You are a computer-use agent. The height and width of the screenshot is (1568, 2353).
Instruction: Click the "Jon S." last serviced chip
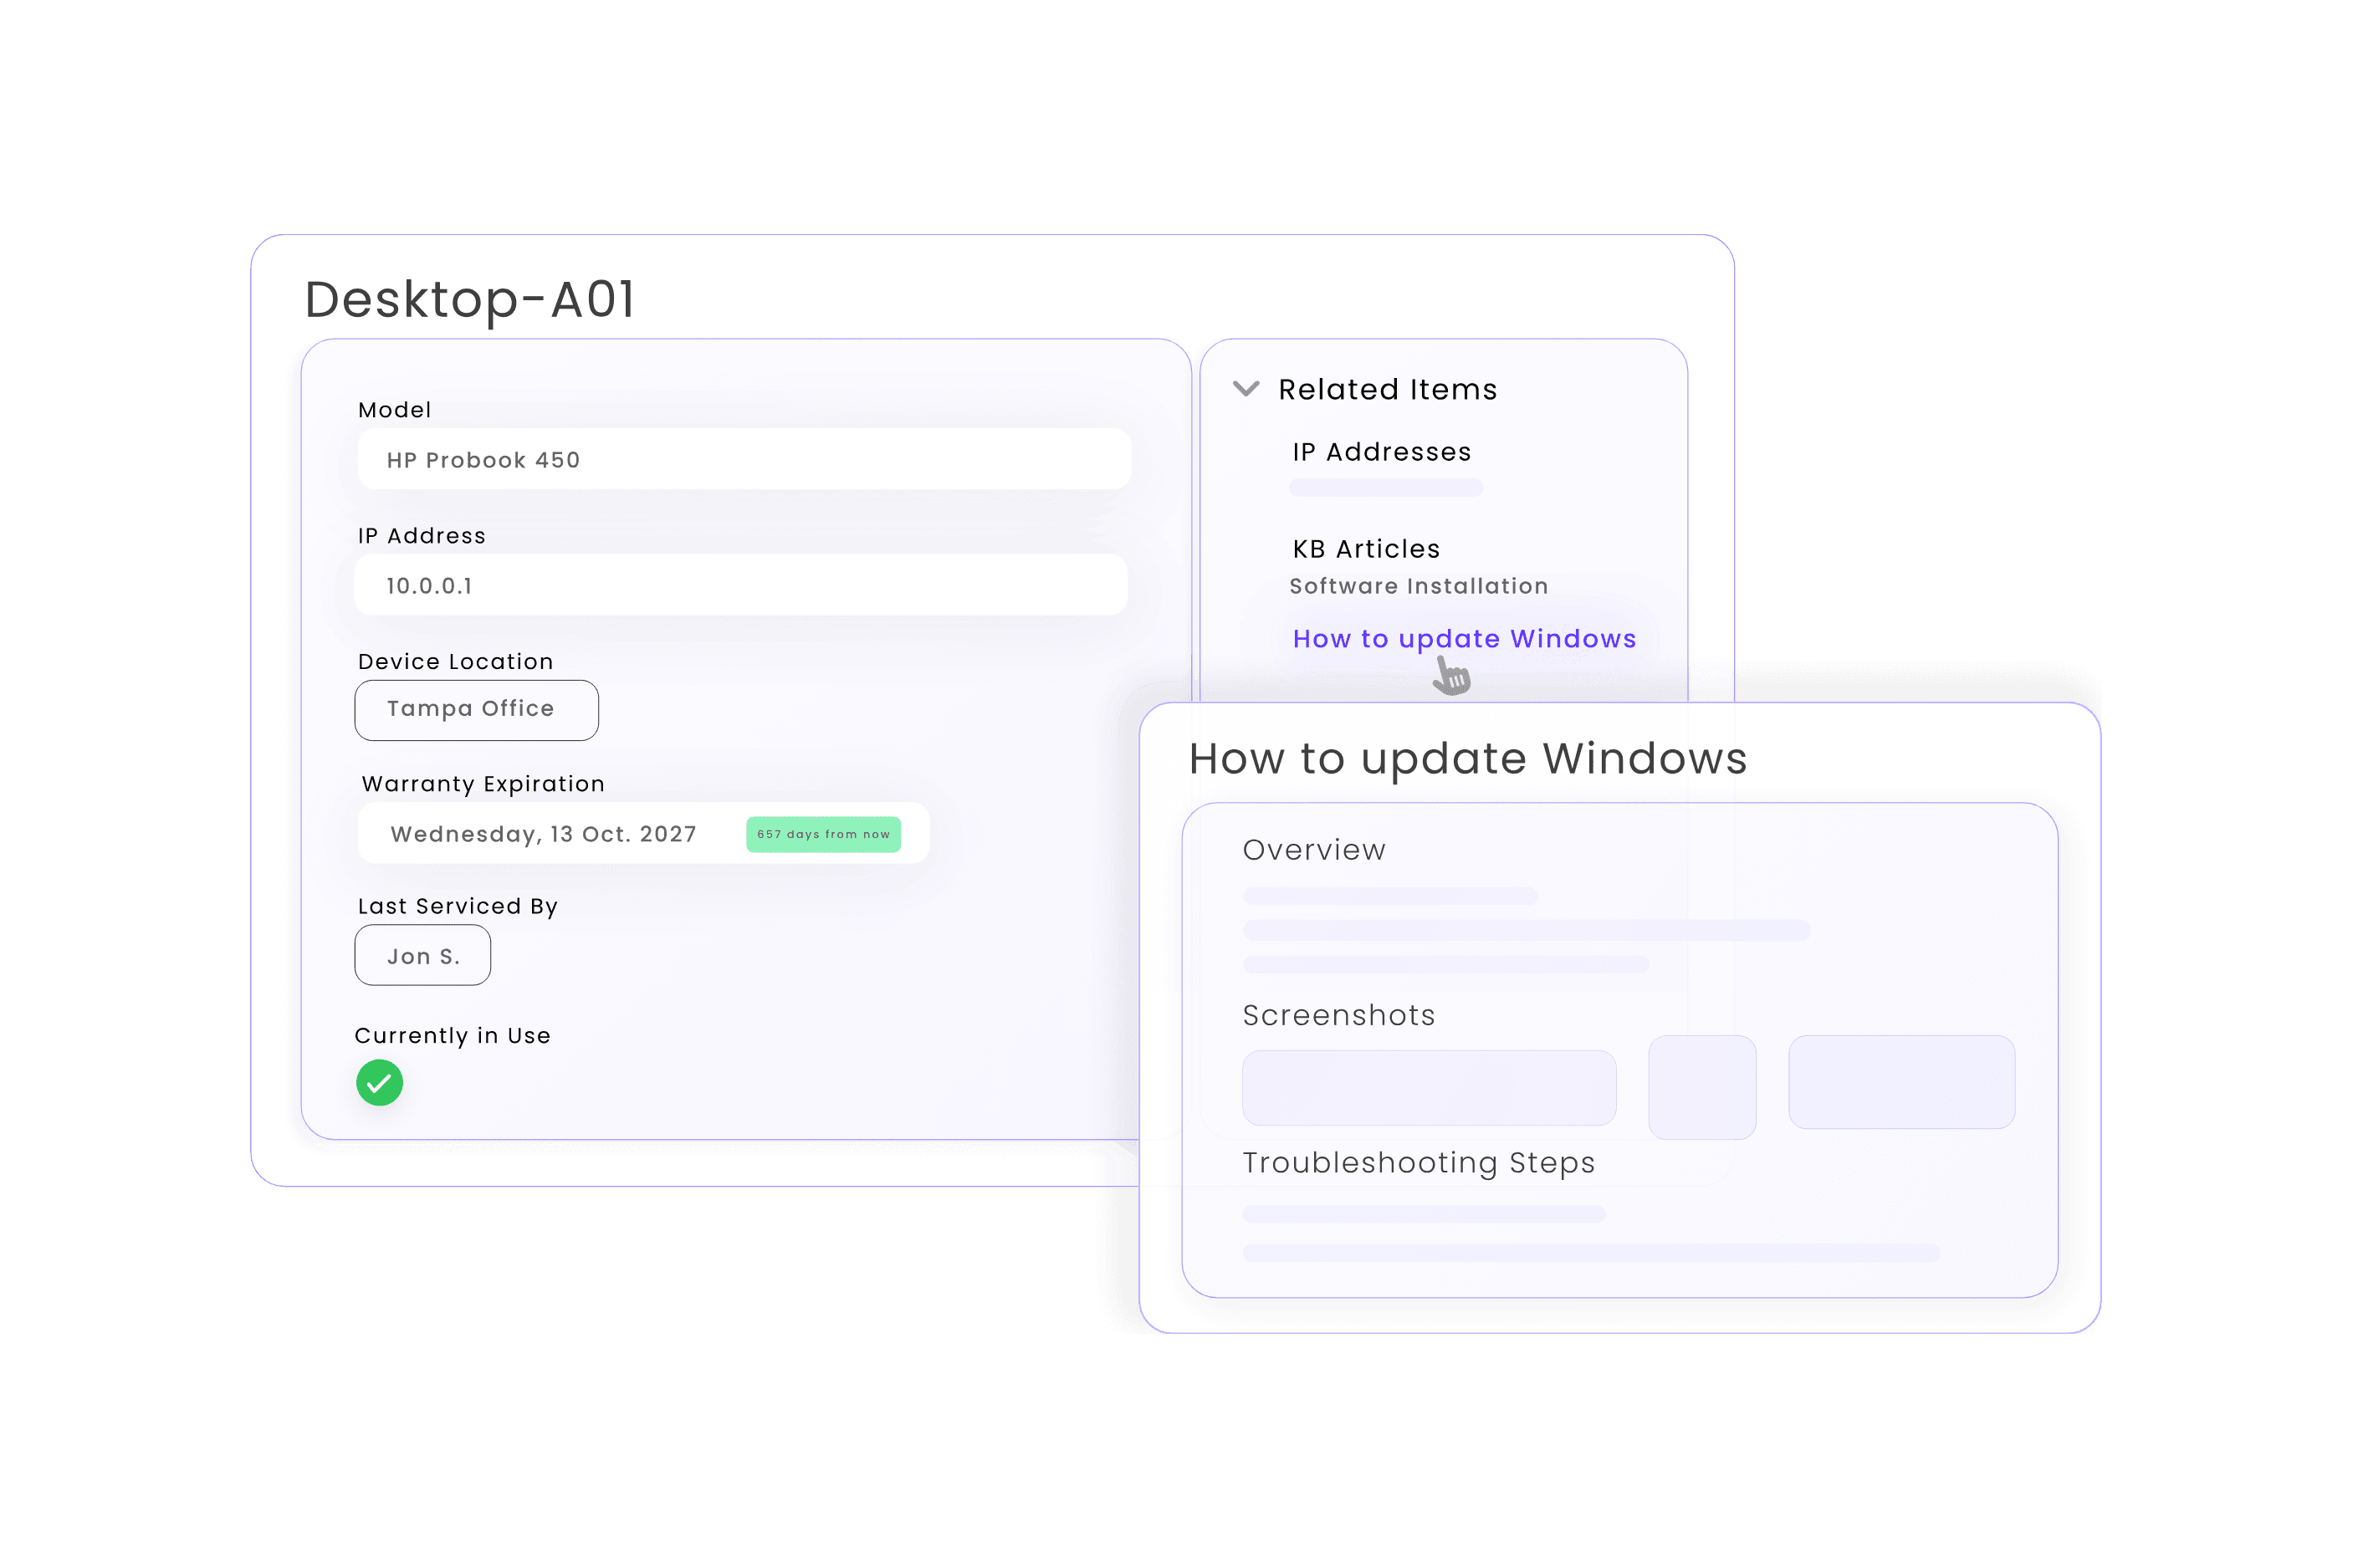coord(422,955)
